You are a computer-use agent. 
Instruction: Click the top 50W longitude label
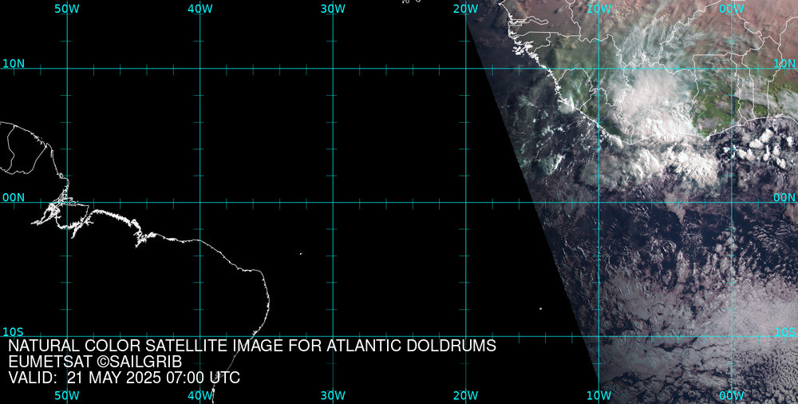[x=67, y=9]
